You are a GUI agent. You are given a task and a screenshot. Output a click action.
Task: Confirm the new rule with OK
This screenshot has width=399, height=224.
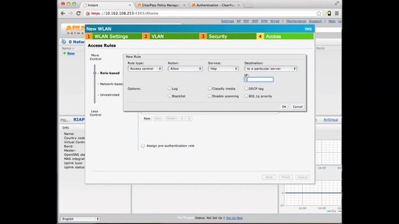[x=284, y=106]
